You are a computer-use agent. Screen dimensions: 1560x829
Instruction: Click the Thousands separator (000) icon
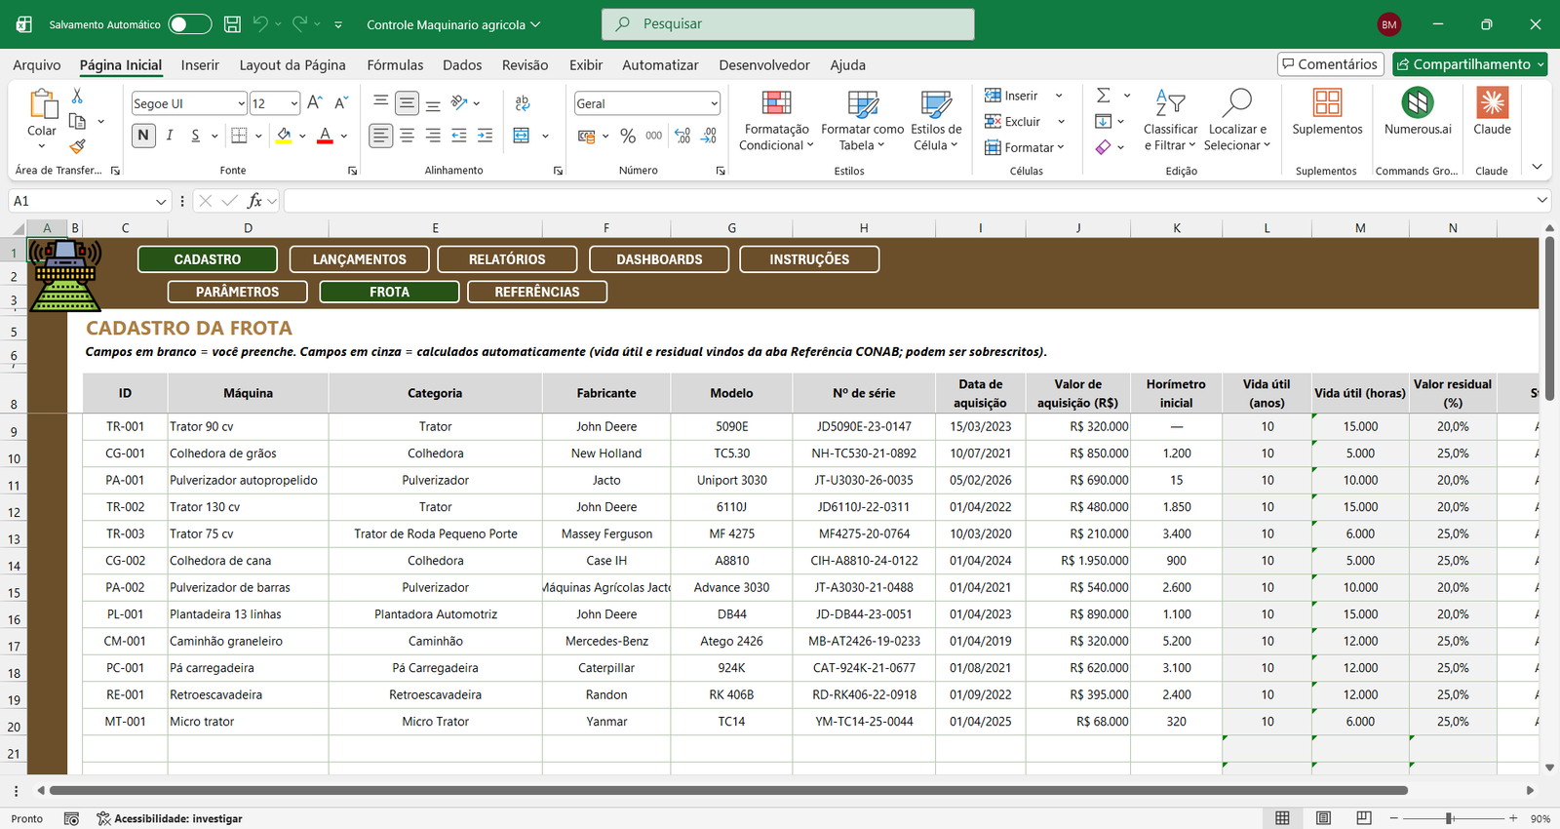[654, 136]
